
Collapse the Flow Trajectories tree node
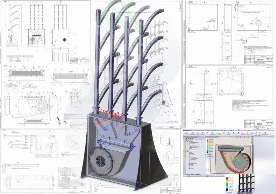tap(188, 157)
